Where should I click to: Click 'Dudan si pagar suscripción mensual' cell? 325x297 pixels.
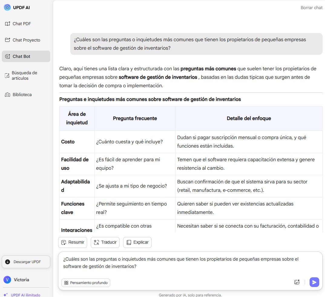(x=249, y=142)
